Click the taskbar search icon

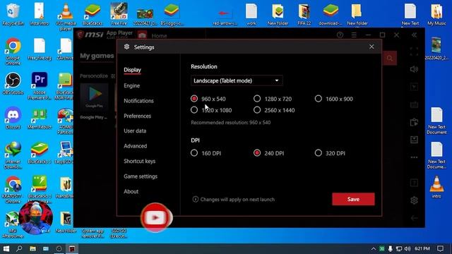pos(19,248)
